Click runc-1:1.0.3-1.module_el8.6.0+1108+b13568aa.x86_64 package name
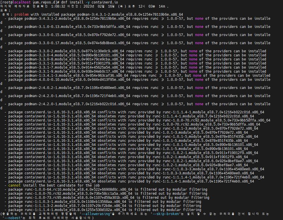Screen dimensions: 283x220 coord(75,202)
